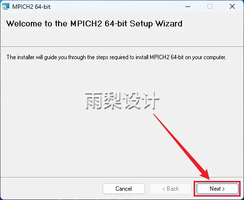
Task: Click the MPICH2 installer icon in title bar
Action: click(6, 6)
